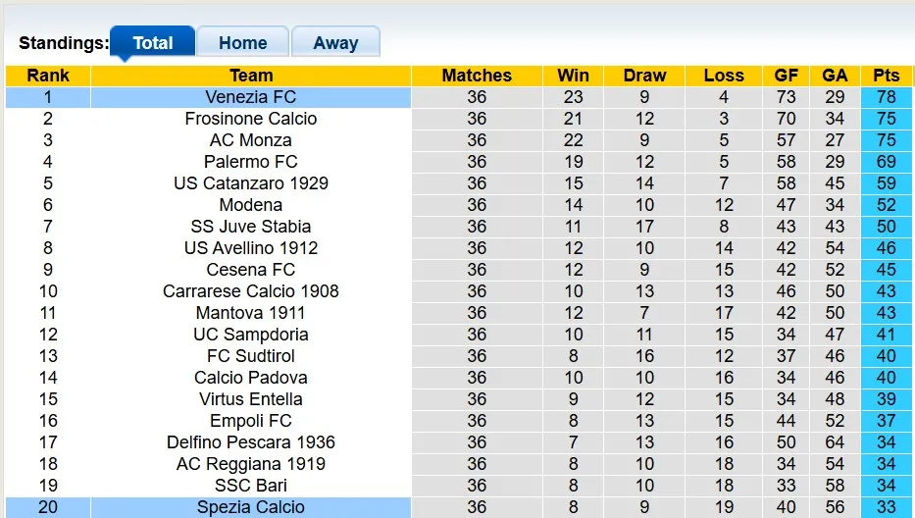
Task: Click the Win column header
Action: point(573,76)
